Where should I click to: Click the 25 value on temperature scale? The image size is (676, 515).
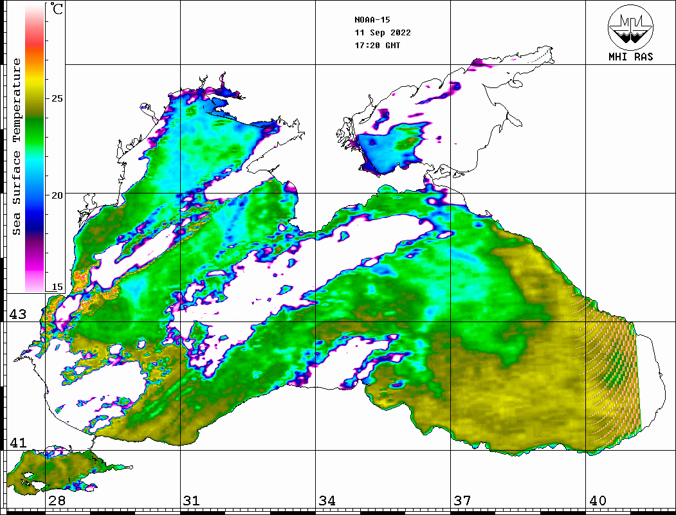click(57, 98)
